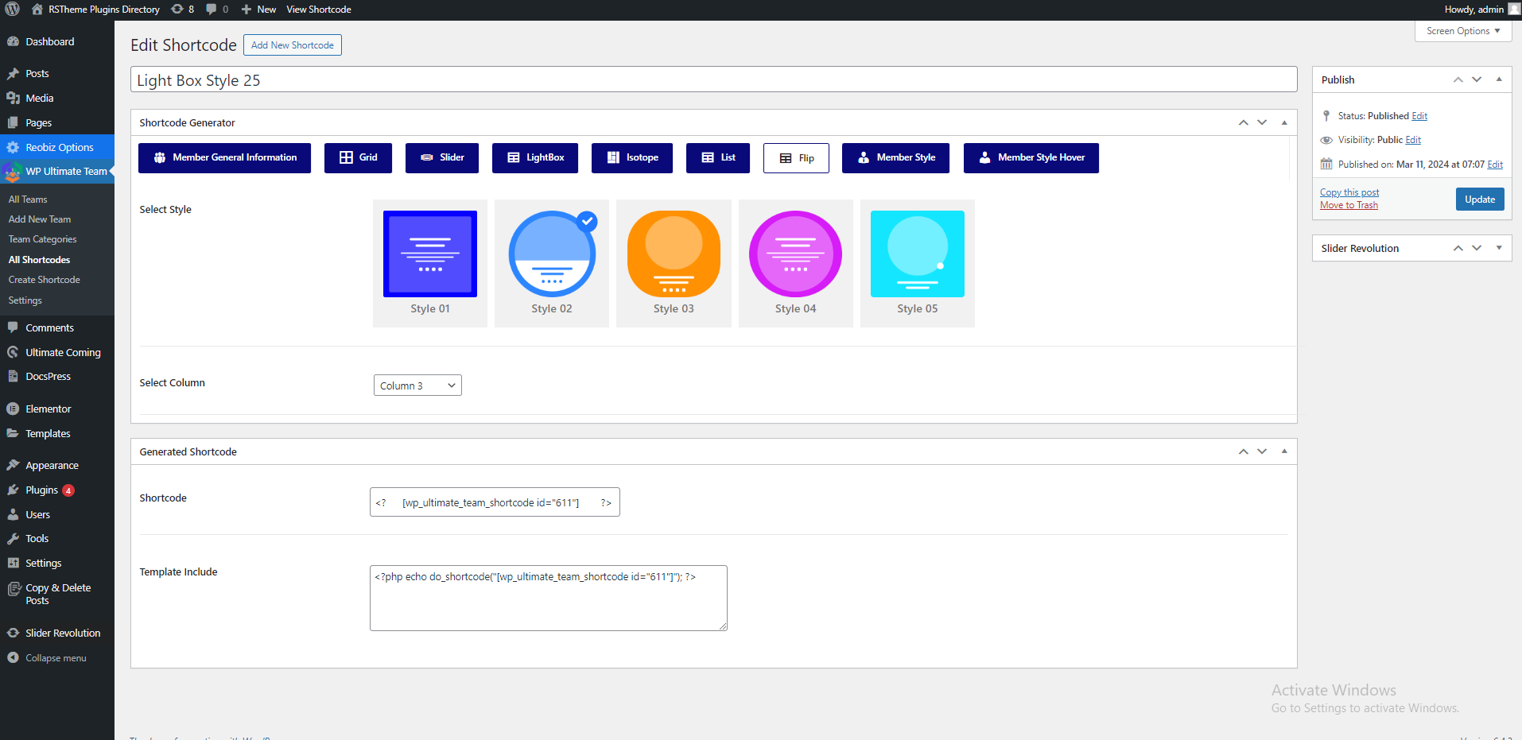Toggle Publish panel collapse triangle
The image size is (1522, 740).
coord(1499,79)
